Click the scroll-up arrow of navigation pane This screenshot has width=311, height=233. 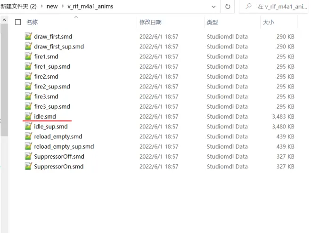[x=4, y=20]
